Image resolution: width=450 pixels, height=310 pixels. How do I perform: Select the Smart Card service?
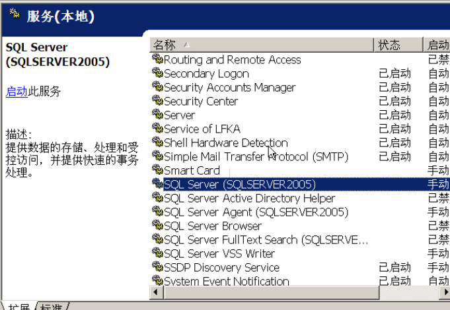point(192,170)
